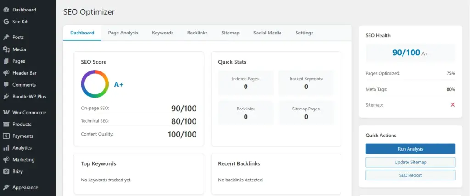Click the Technical SEO 80/100 score
This screenshot has width=470, height=196.
pos(184,121)
